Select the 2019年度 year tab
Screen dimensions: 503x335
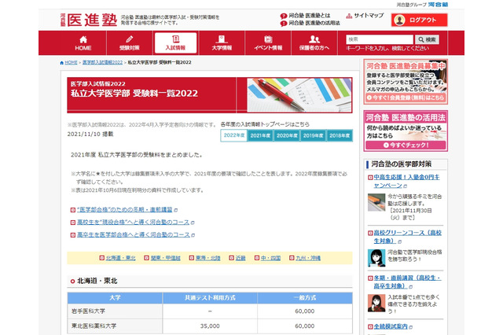tap(313, 135)
